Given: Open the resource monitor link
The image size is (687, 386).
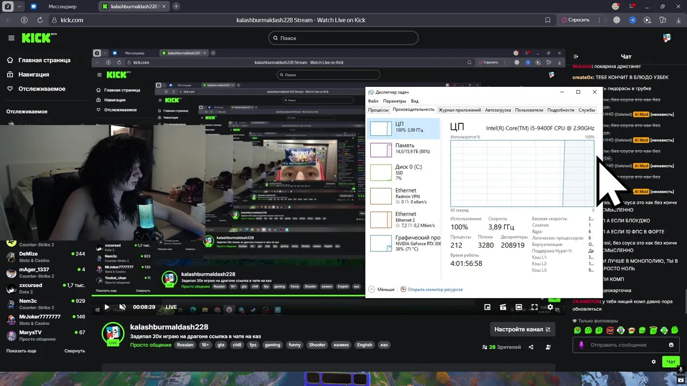Looking at the screenshot, I should [x=435, y=289].
